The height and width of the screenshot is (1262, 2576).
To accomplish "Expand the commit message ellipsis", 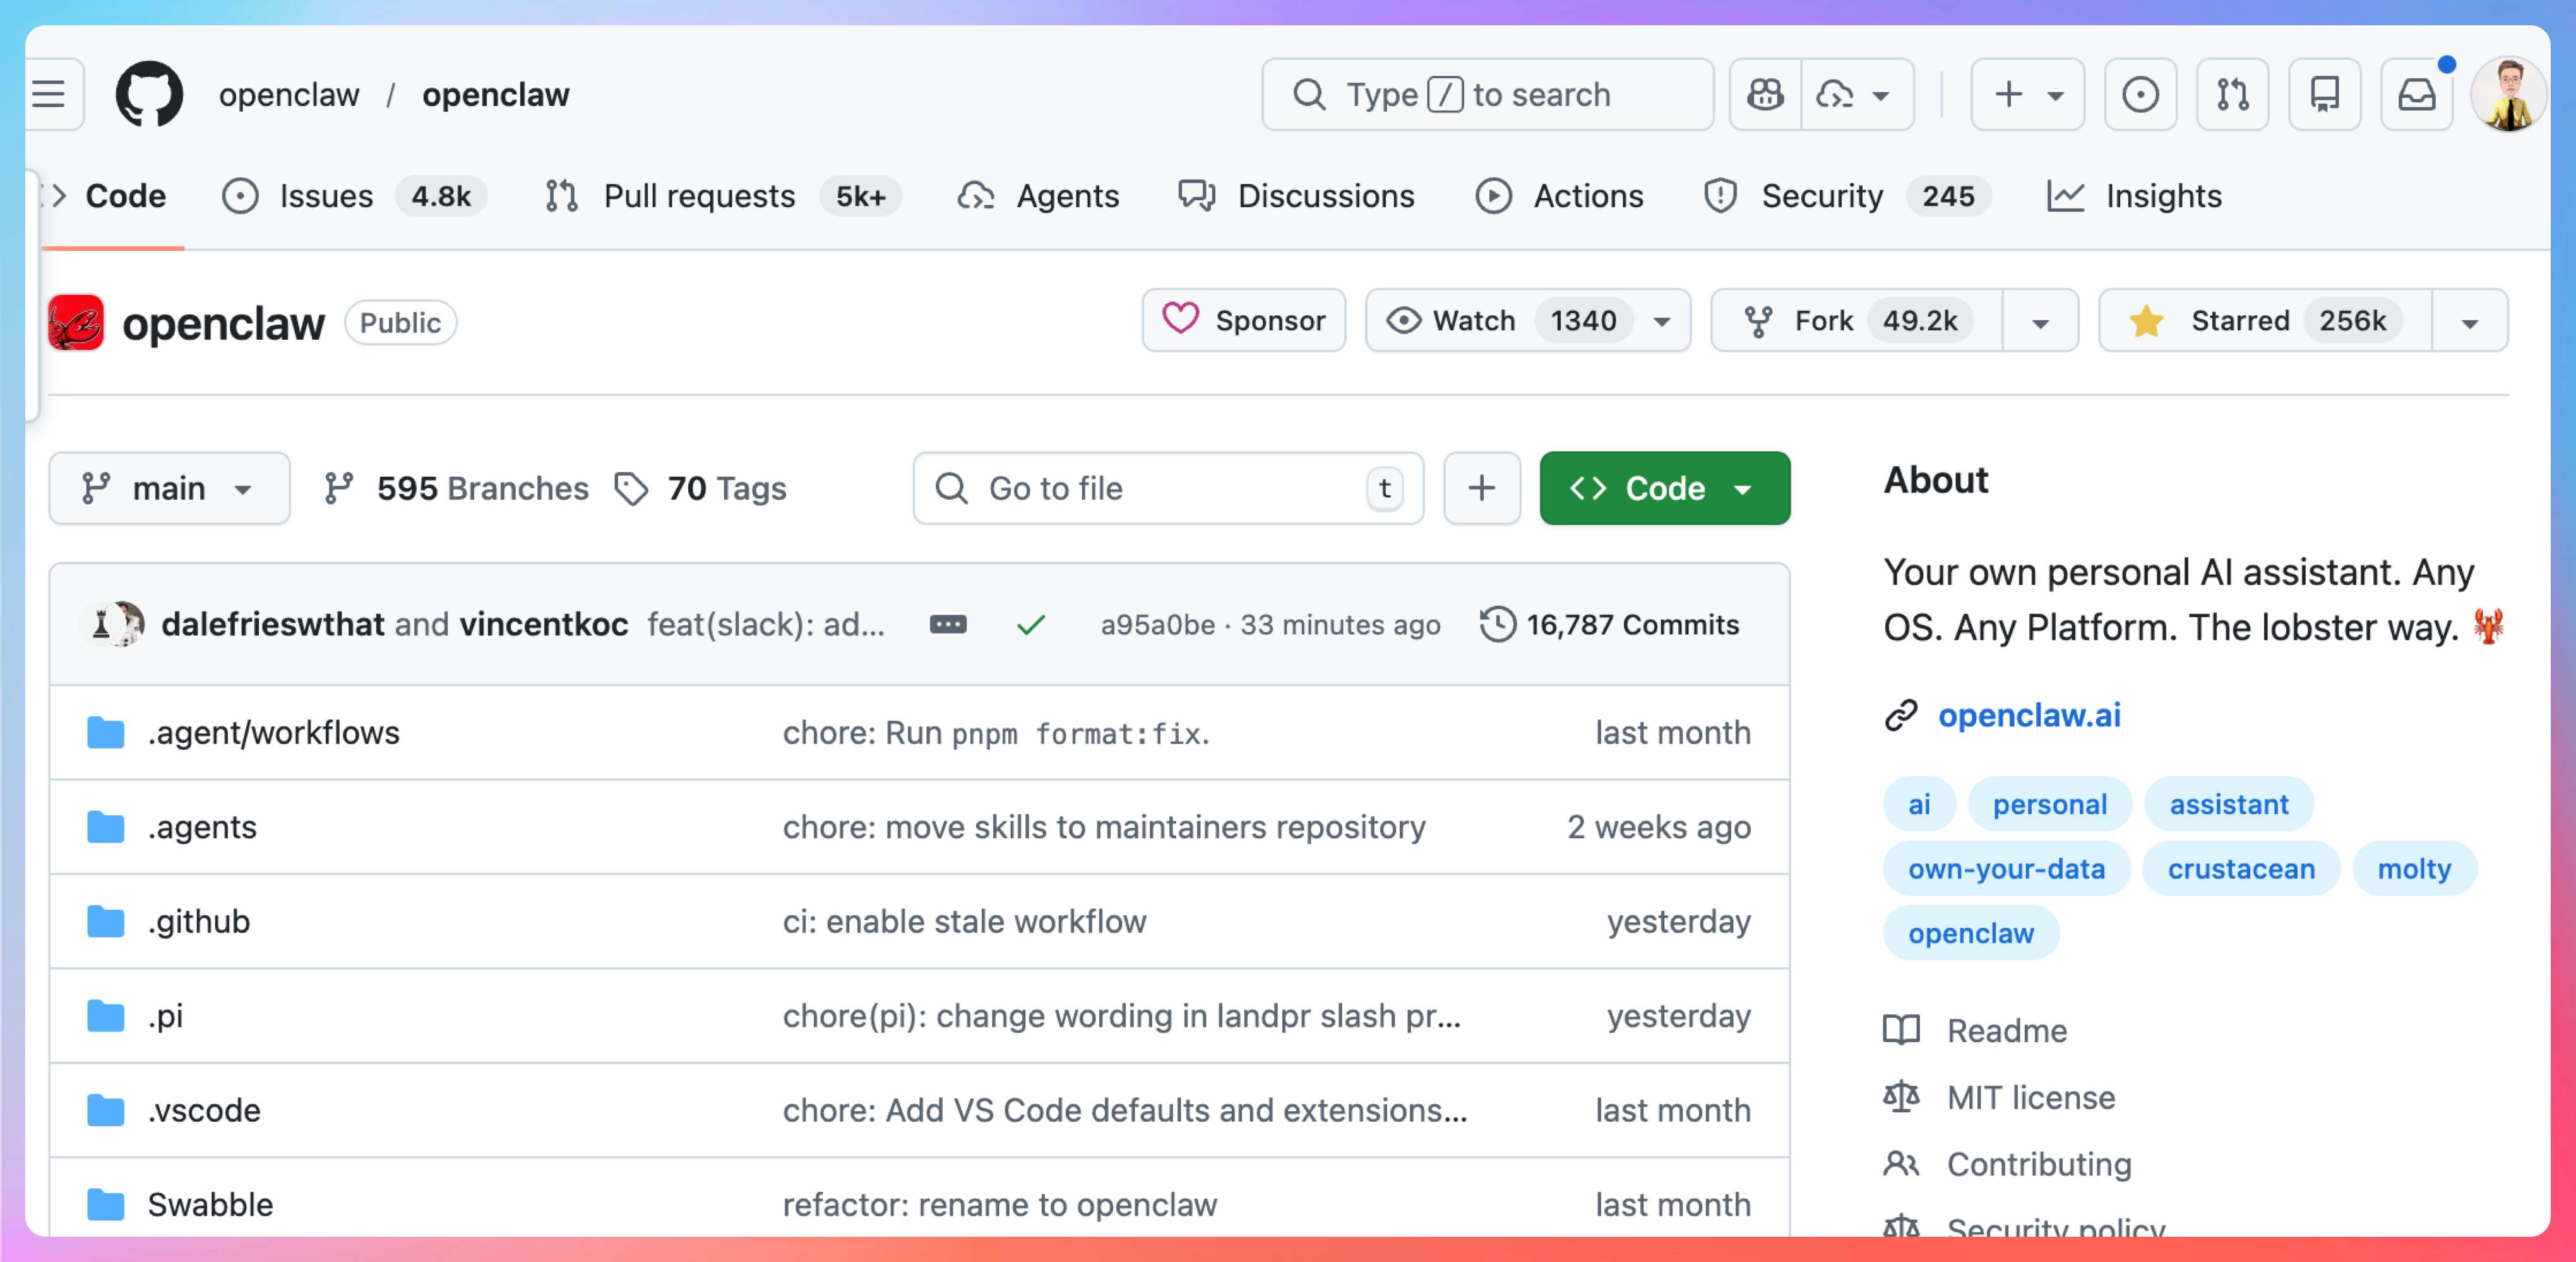I will (947, 625).
